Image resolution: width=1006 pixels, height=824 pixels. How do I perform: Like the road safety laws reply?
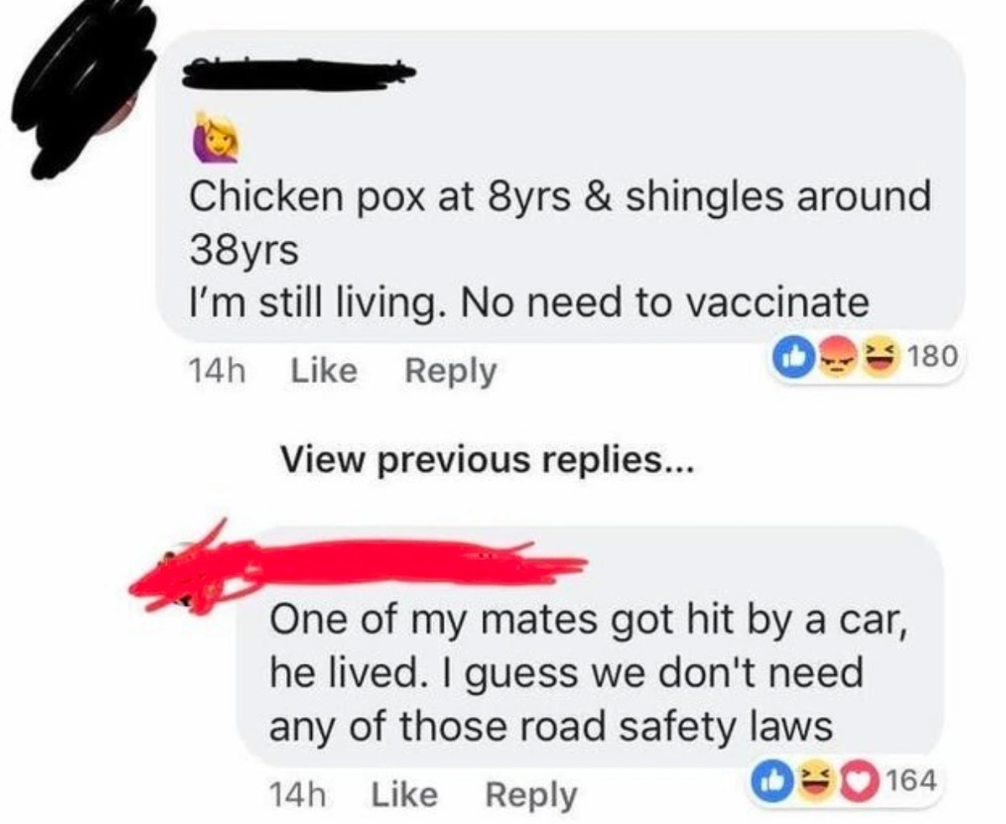(404, 794)
